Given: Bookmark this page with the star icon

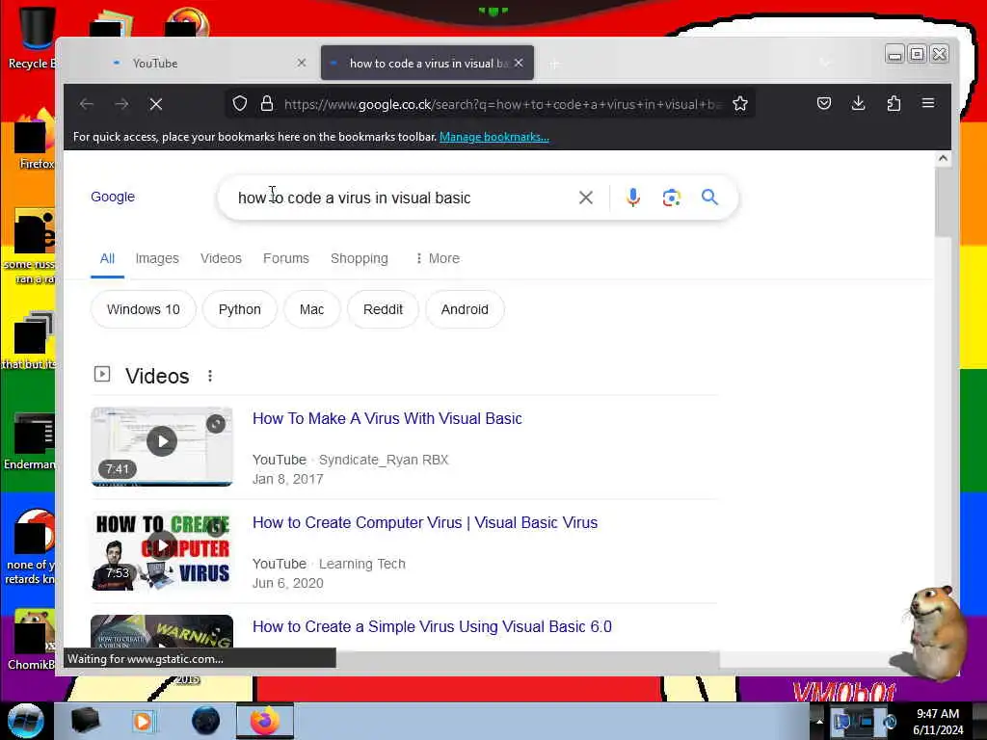Looking at the screenshot, I should click(x=740, y=103).
